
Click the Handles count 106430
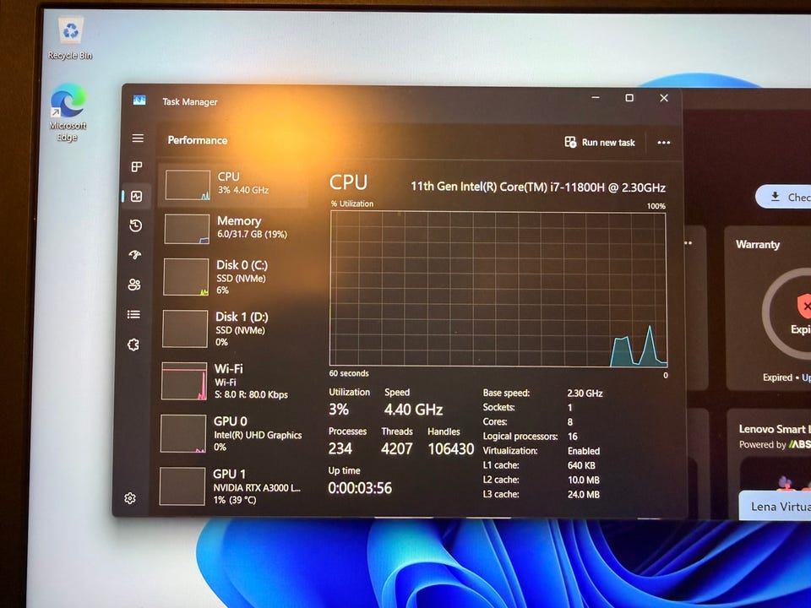[450, 448]
